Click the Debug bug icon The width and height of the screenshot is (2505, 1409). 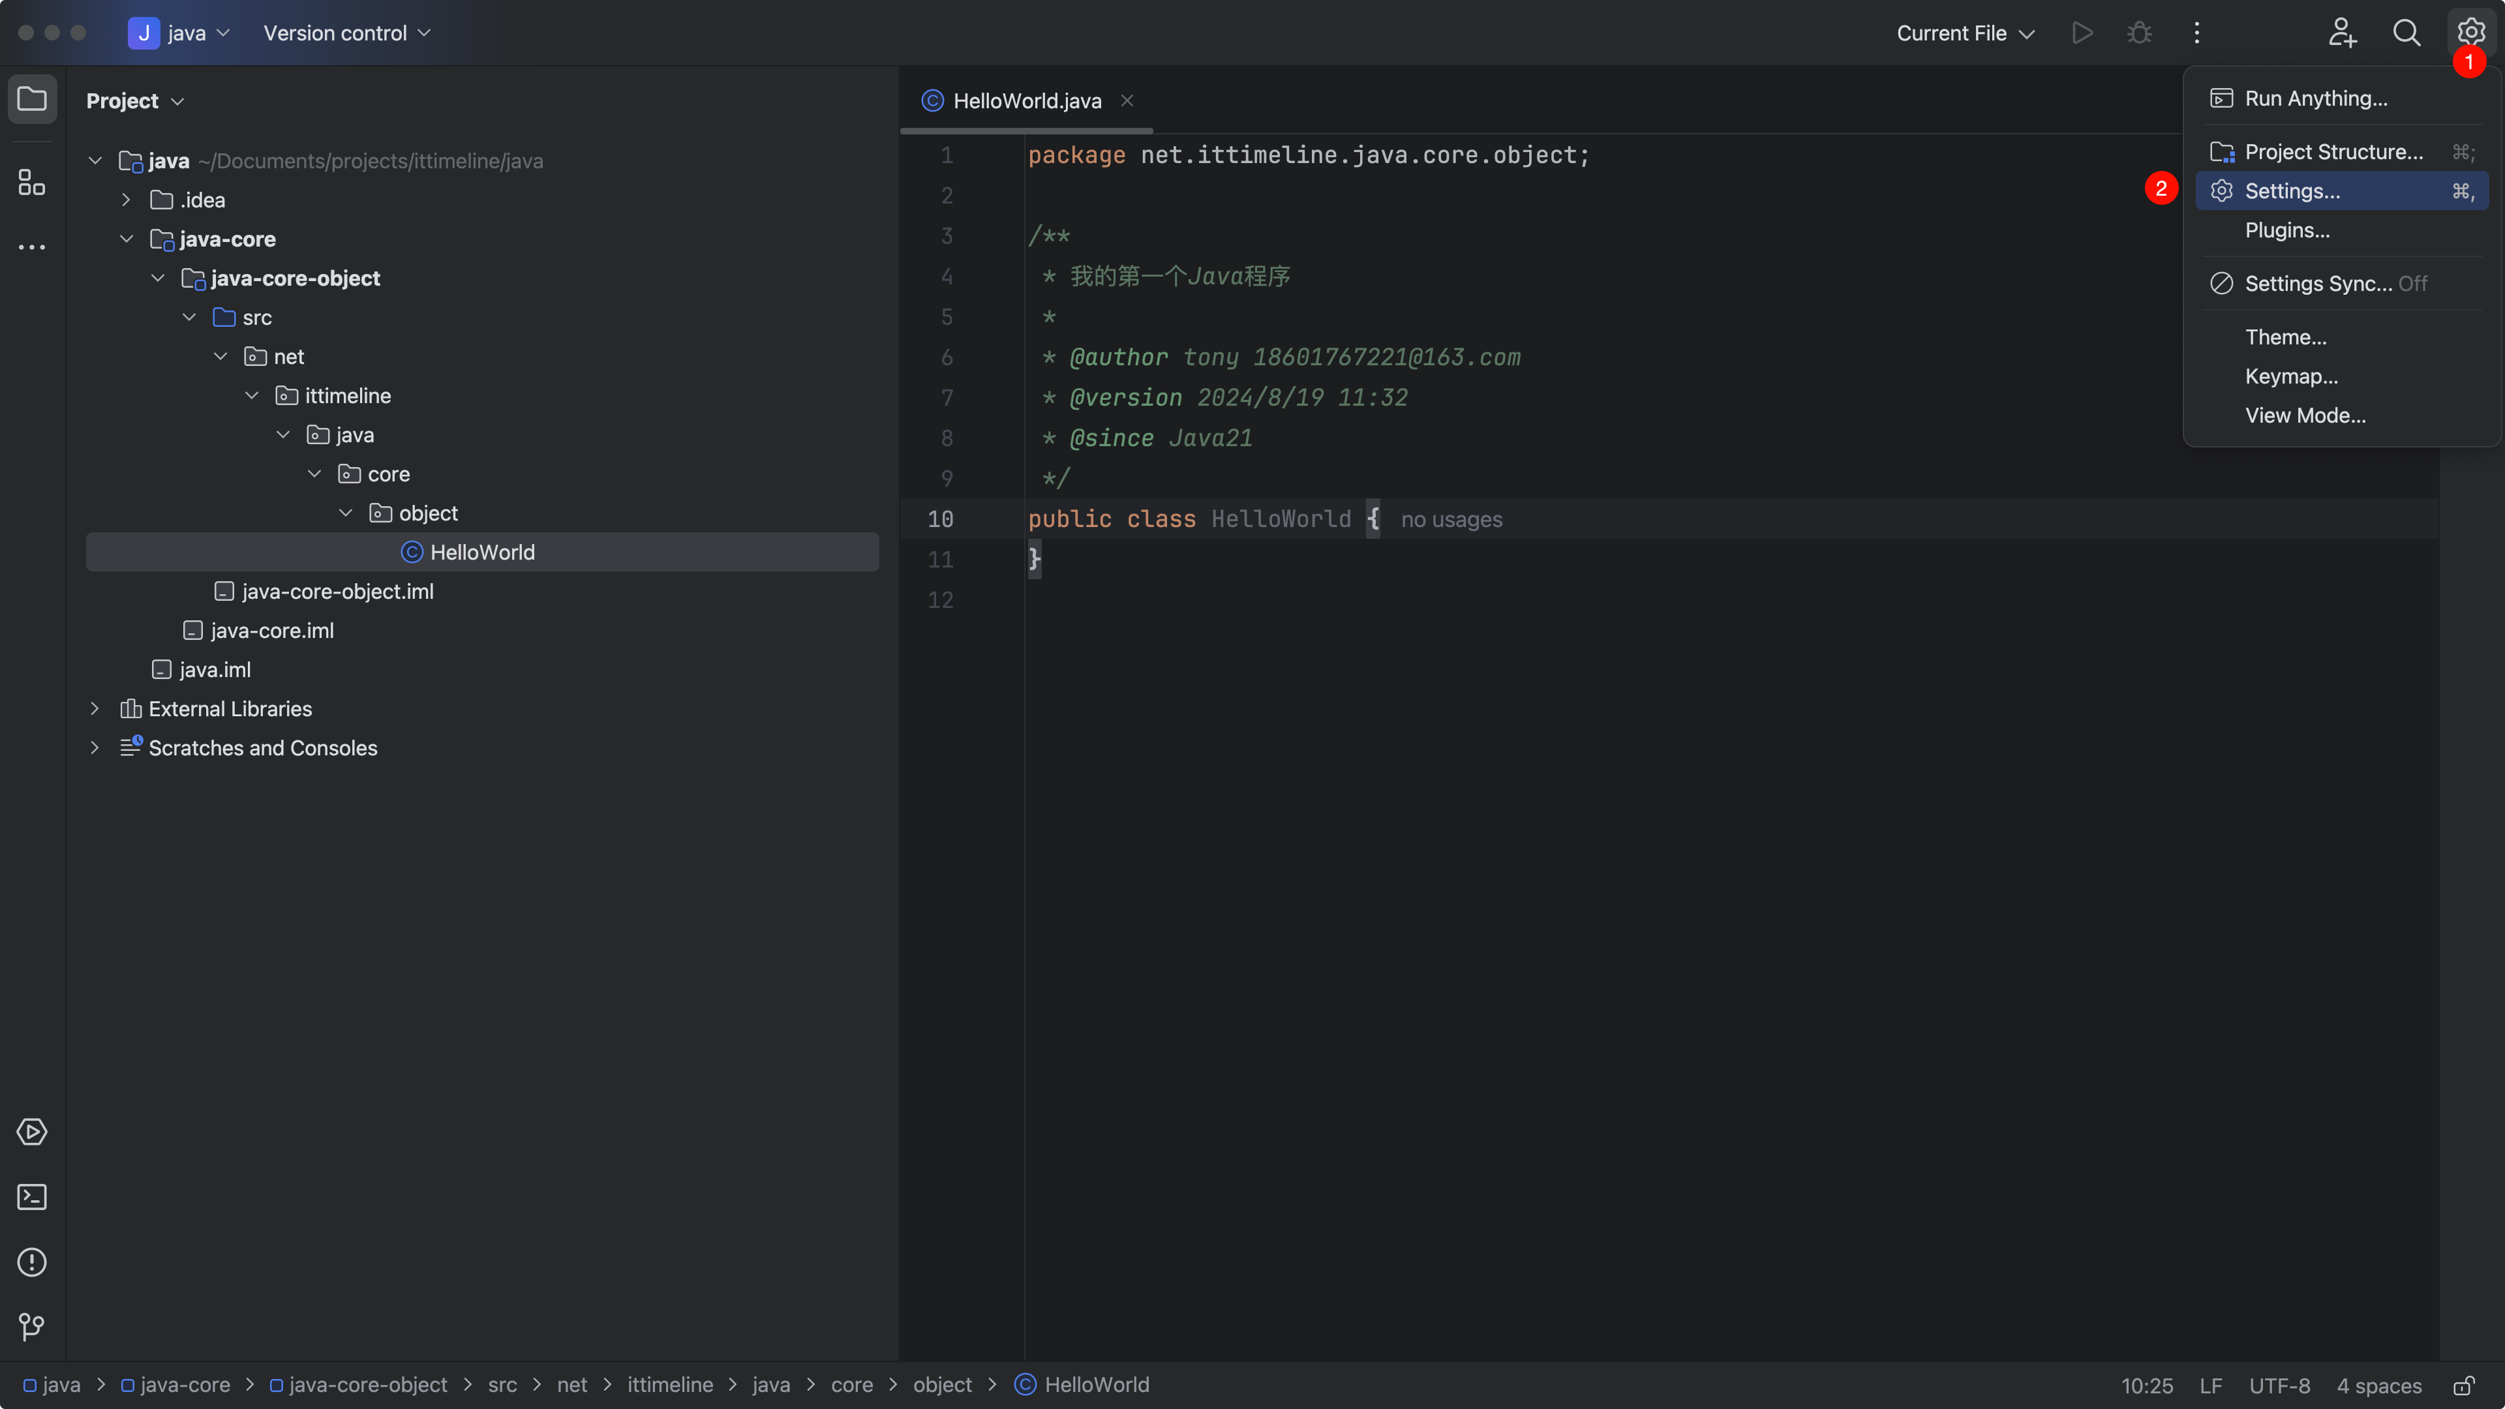click(2138, 33)
